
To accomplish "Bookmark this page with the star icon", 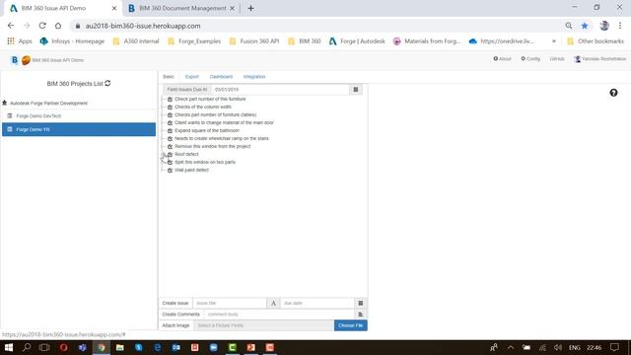I will [x=585, y=26].
